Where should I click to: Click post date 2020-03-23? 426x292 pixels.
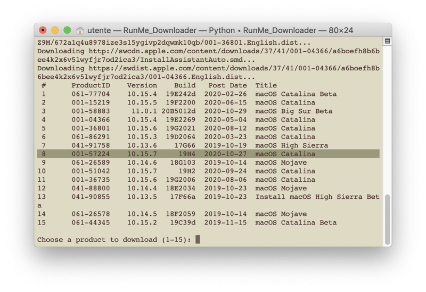click(x=225, y=137)
